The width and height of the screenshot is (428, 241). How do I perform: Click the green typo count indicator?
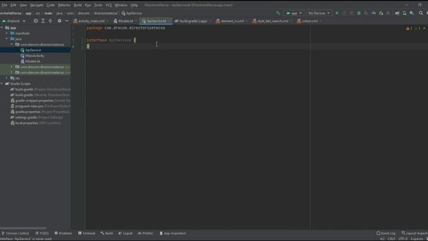(417, 28)
